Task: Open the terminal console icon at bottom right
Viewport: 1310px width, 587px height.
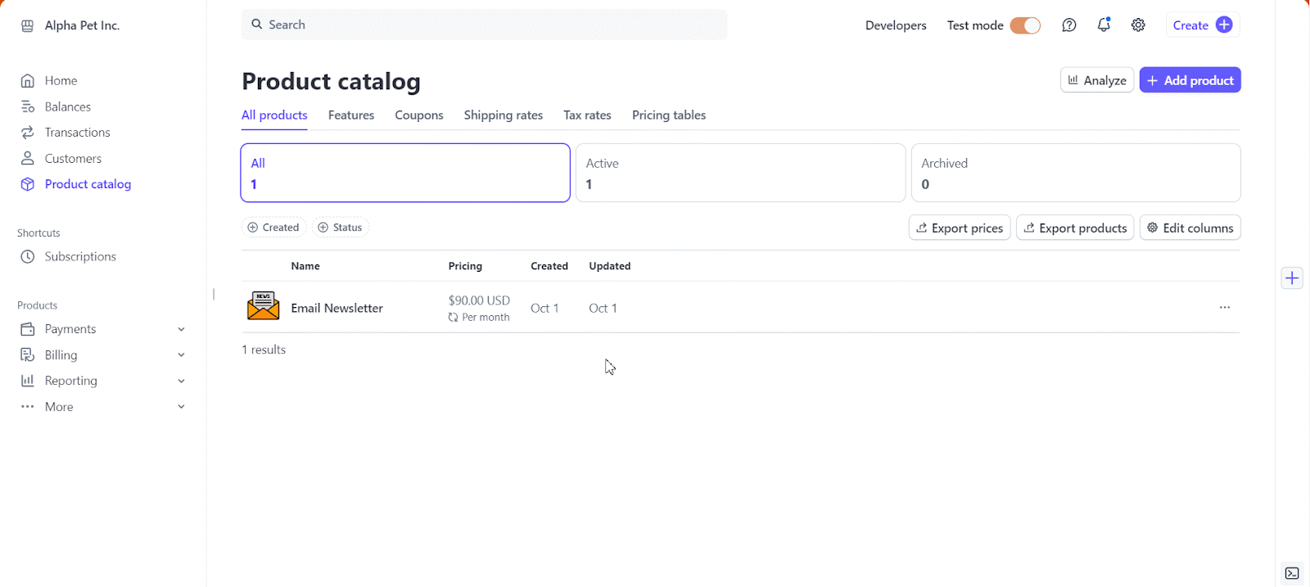Action: (1292, 573)
